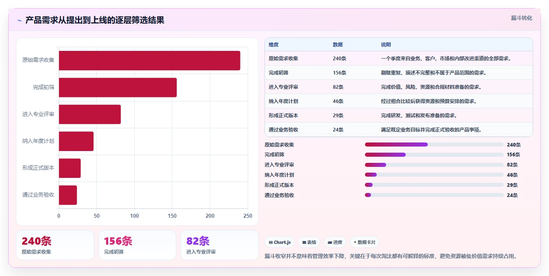This screenshot has width=549, height=276.
Task: Click the 原始需求收集 progress bar showing 240条
Action: click(434, 145)
